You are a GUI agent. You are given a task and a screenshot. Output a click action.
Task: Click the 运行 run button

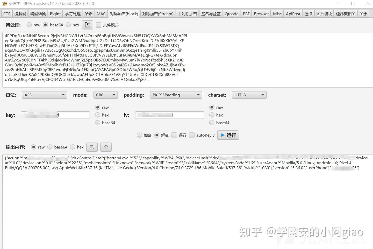[x=228, y=135]
